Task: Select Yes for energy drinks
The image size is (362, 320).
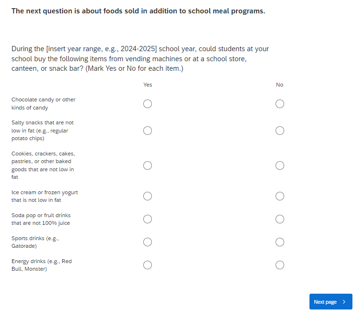Action: pos(148,265)
